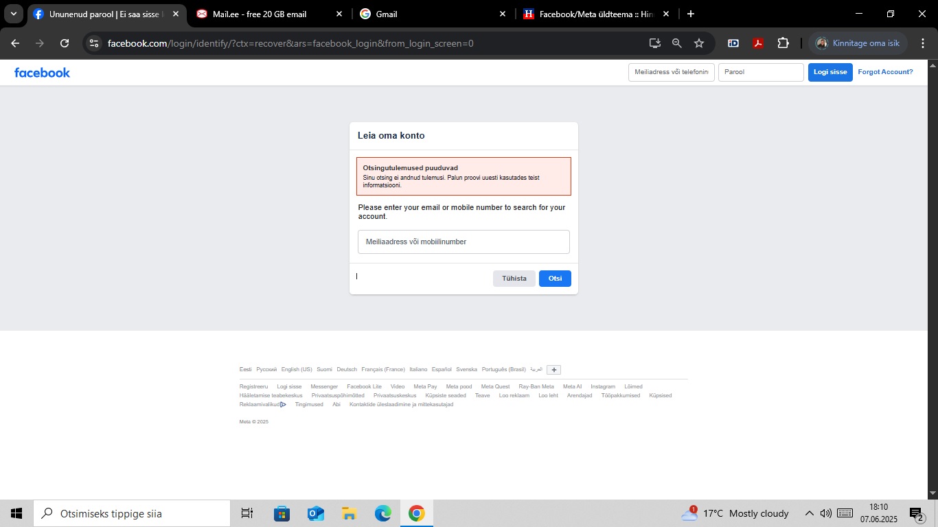Open the Windows Start menu
The image size is (938, 527).
click(16, 513)
